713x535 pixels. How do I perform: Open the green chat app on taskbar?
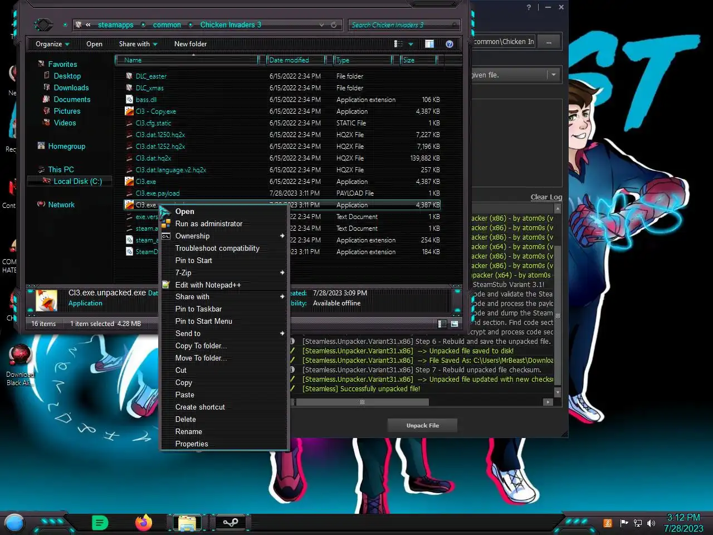100,523
